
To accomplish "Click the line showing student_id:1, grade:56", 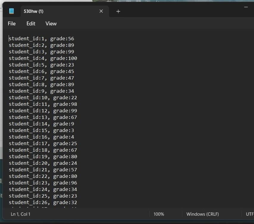I will tap(42, 38).
